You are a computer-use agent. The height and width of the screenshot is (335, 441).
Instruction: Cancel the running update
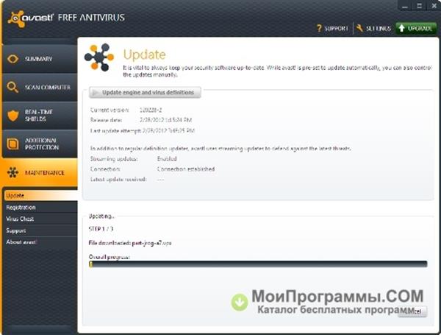(412, 311)
